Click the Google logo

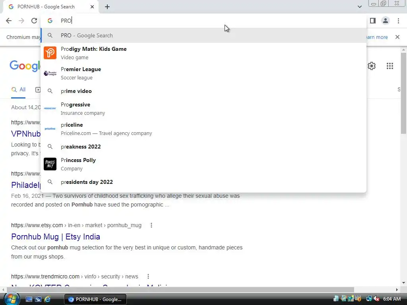coord(25,66)
